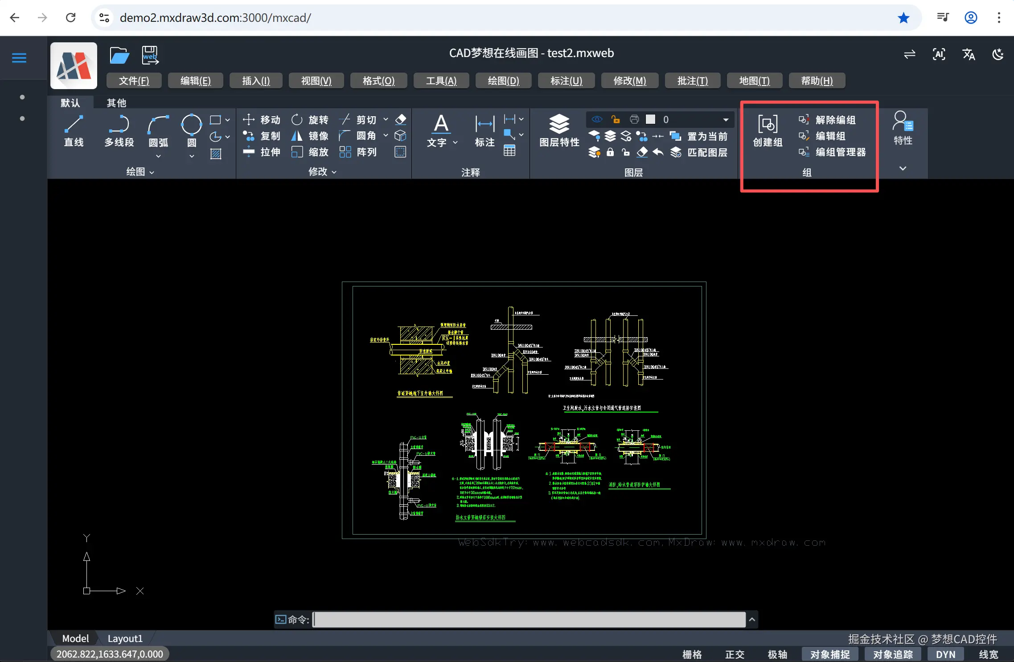Toggle dark mode moon icon

click(998, 54)
